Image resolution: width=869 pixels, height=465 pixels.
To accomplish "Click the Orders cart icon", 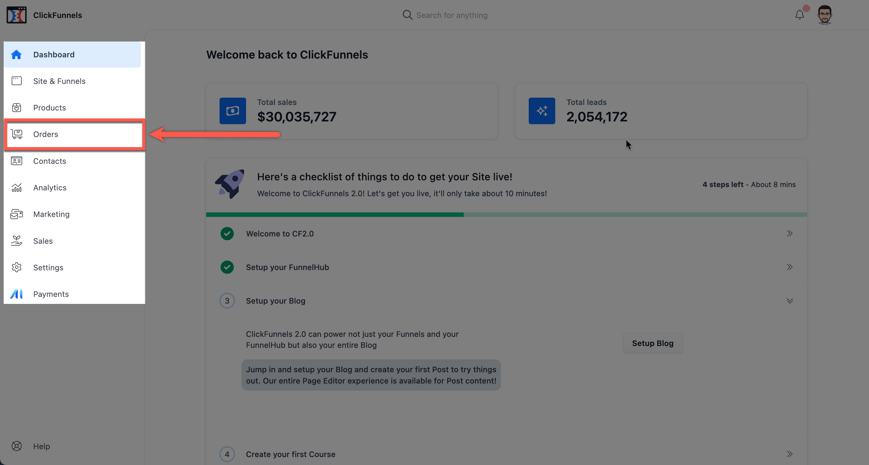I will coord(16,134).
